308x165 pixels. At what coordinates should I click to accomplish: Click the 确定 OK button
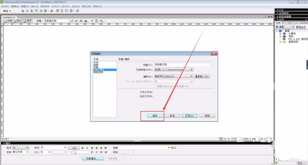(155, 116)
